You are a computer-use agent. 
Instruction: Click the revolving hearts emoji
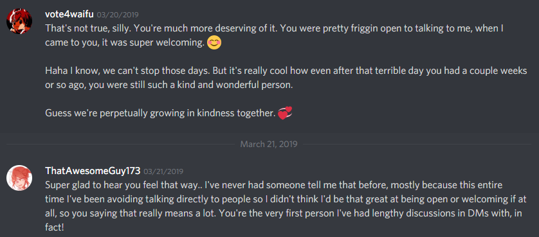point(285,113)
